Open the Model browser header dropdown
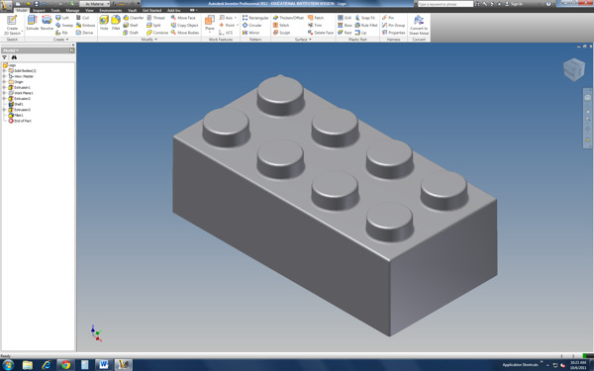The height and width of the screenshot is (371, 594). coord(11,50)
